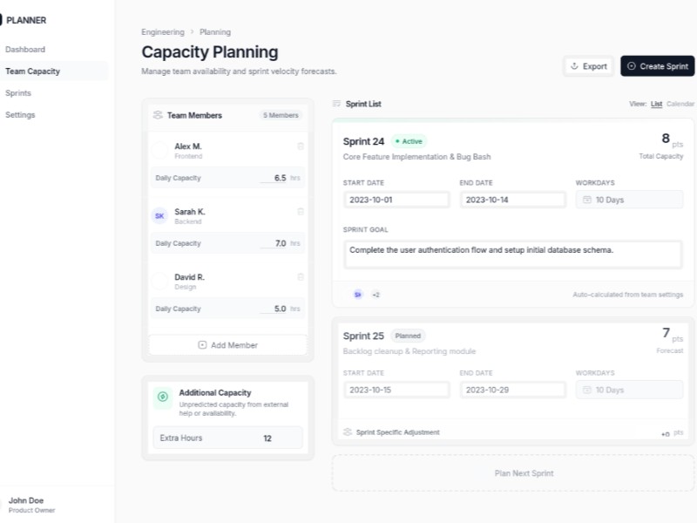The image size is (697, 523).
Task: Click the Team Members group icon
Action: [x=158, y=115]
